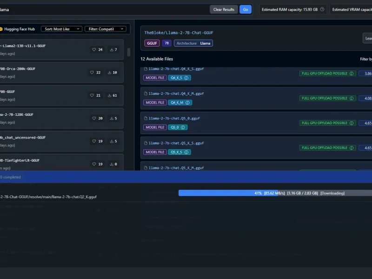Screen dimensions: 372x279
Task: Click file icon beside llama-2-7b-chat.Q5_0.gguf
Action: [146, 118]
